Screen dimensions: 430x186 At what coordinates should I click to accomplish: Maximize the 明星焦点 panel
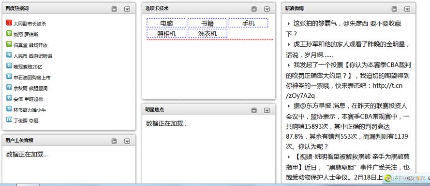coord(254,110)
